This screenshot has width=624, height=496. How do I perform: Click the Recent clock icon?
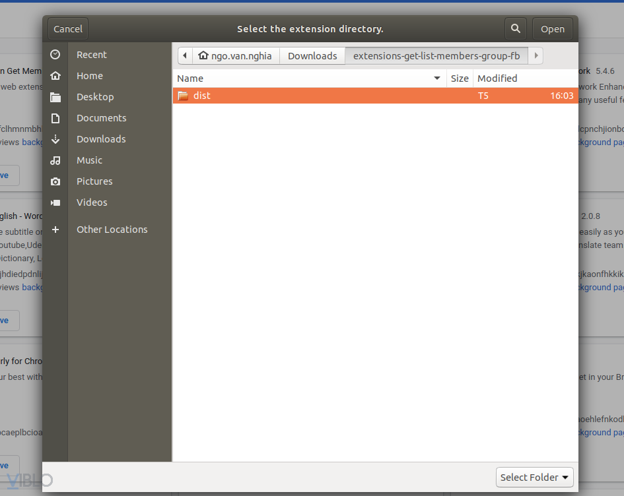(55, 55)
